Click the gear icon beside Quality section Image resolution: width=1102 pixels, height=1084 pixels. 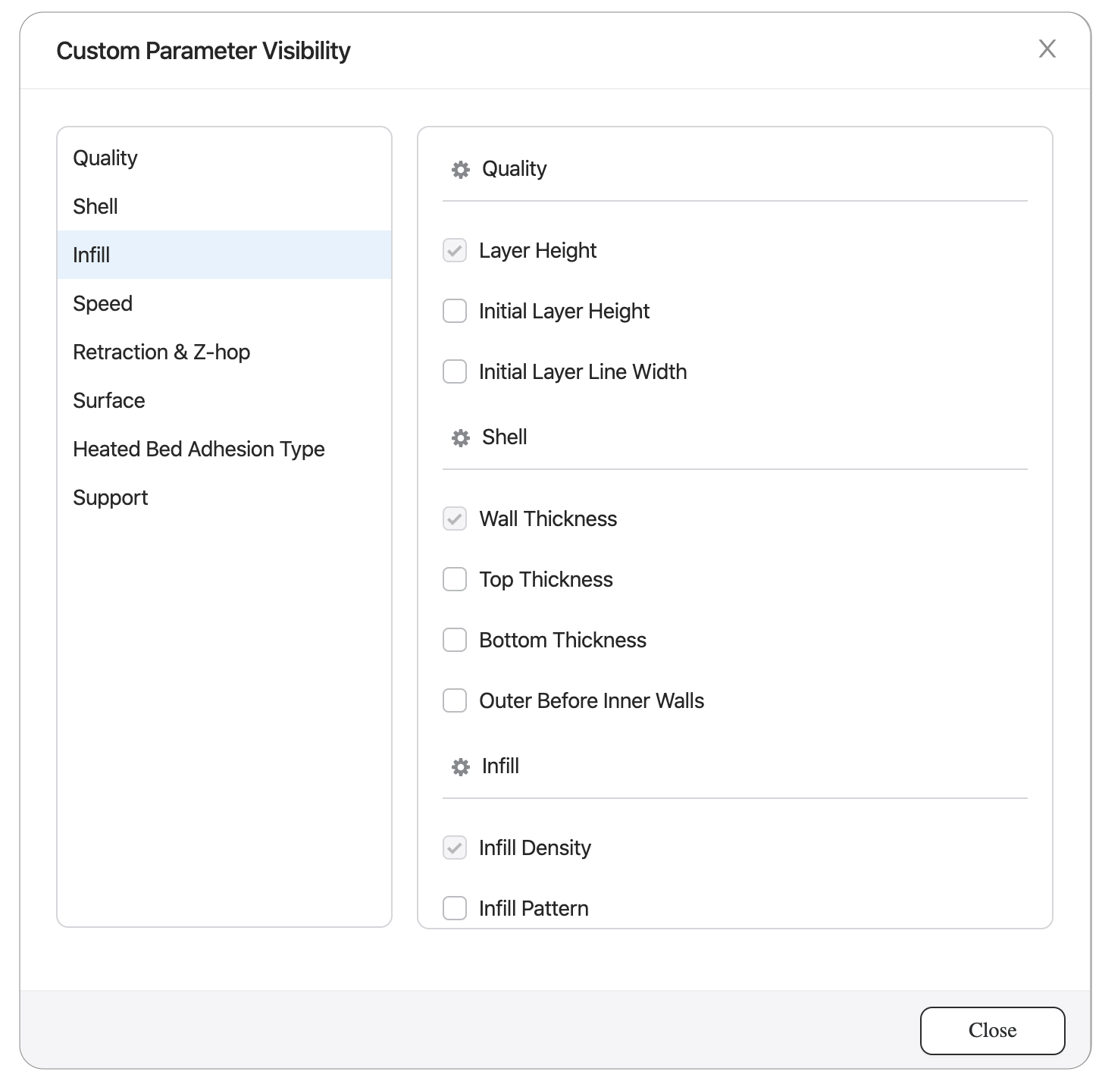pos(460,169)
